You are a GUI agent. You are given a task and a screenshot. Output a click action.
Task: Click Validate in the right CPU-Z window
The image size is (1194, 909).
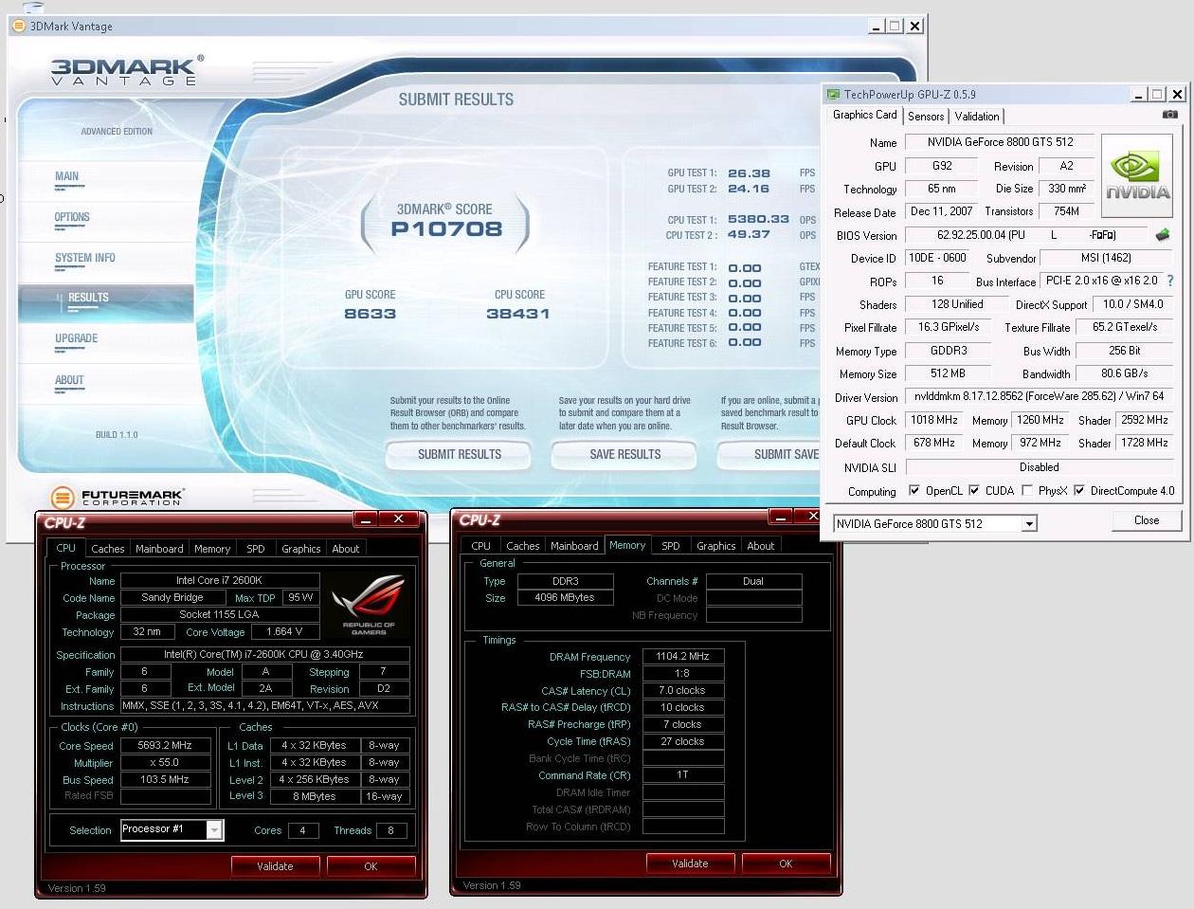click(x=690, y=864)
